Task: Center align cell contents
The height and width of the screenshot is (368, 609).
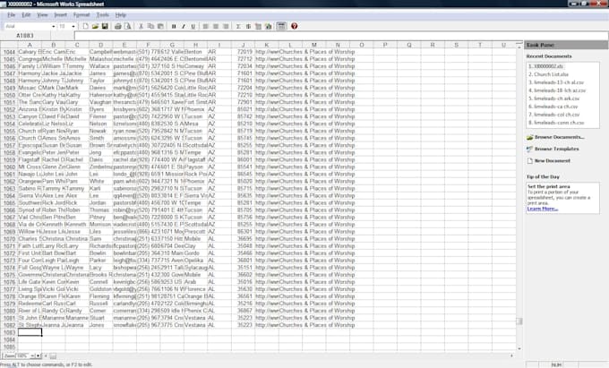Action: point(216,26)
